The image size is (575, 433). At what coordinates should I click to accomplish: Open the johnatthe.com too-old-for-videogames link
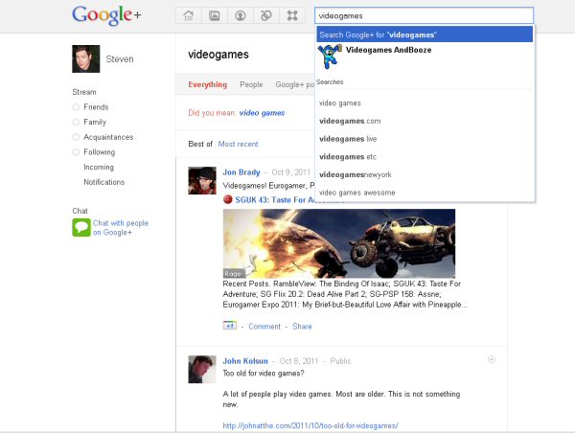coord(310,425)
